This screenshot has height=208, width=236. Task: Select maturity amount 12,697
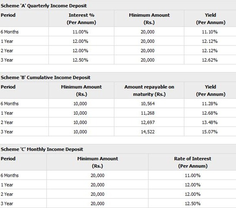click(148, 122)
